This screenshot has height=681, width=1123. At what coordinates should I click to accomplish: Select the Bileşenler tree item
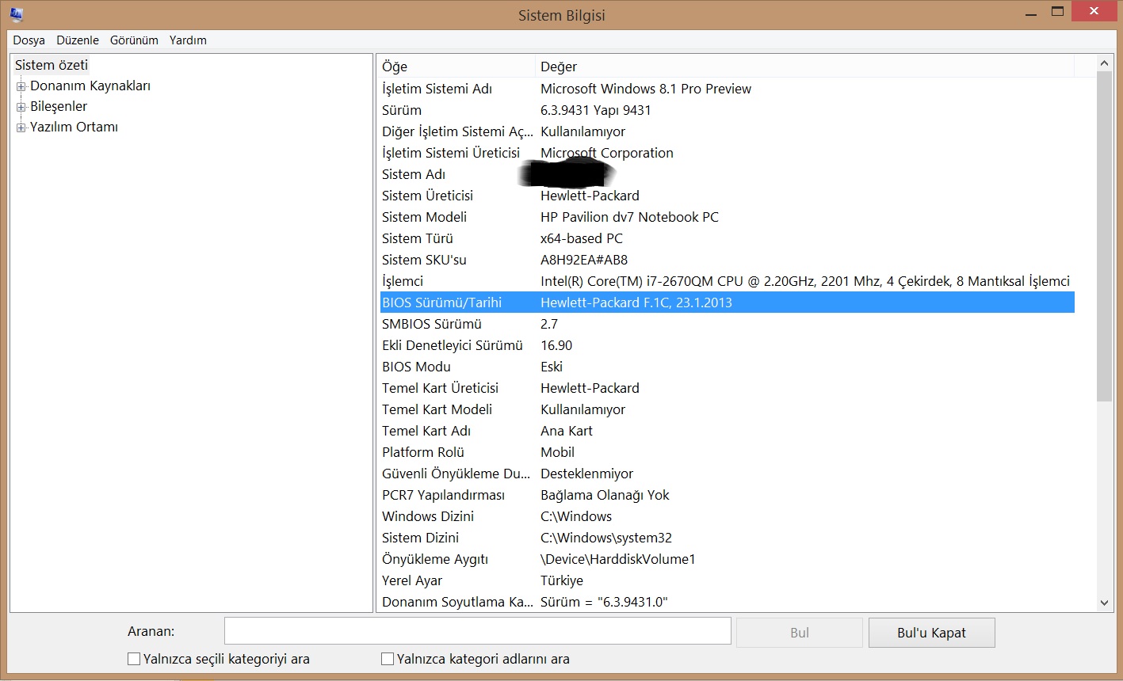(x=59, y=107)
